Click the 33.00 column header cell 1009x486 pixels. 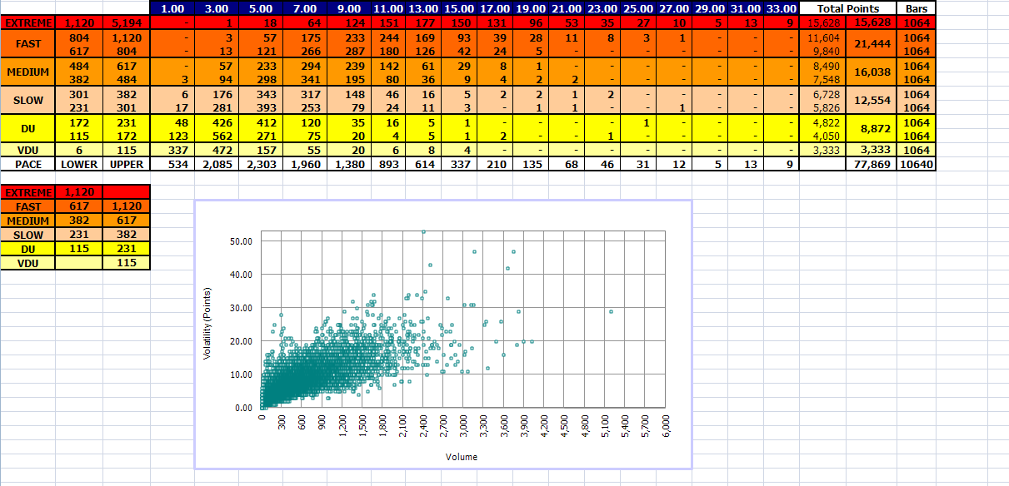pyautogui.click(x=782, y=7)
